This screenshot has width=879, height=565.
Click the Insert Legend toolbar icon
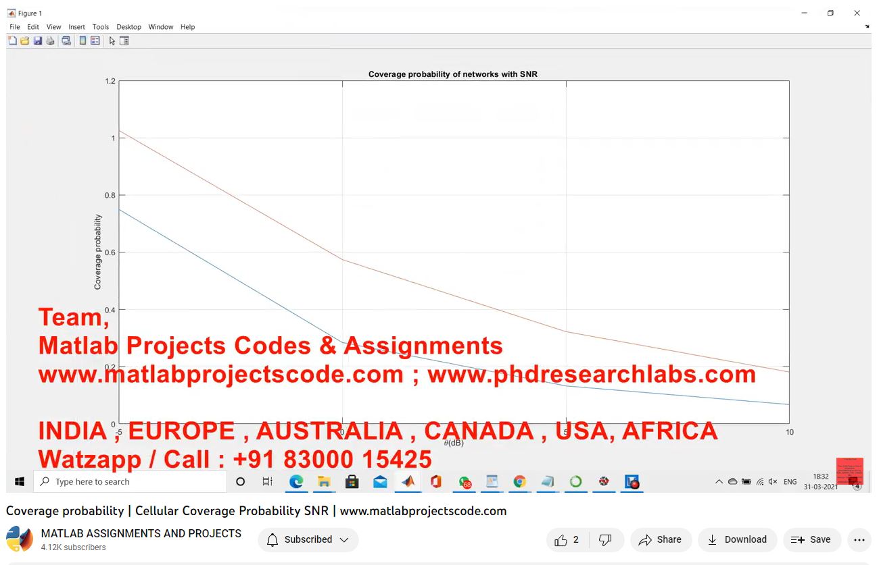(95, 41)
